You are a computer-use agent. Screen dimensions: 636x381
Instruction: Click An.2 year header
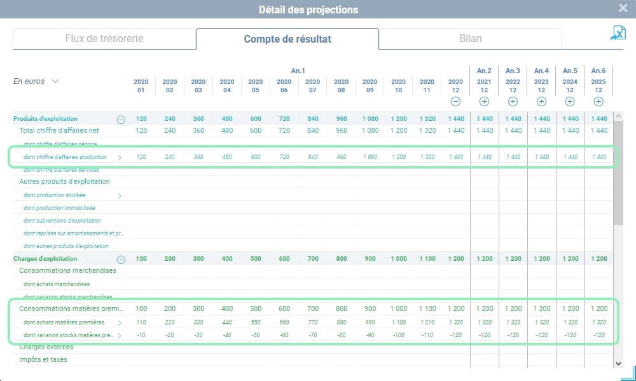484,71
